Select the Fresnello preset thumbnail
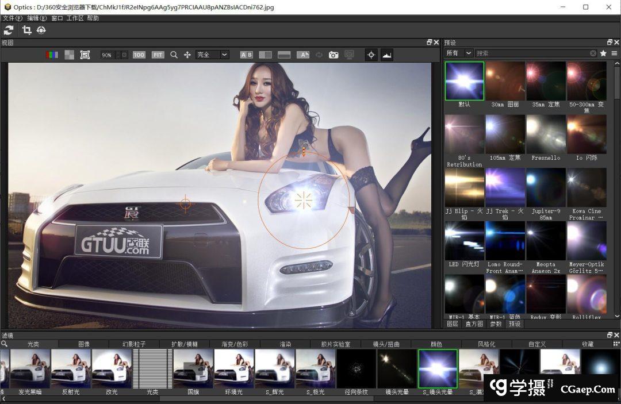 tap(546, 135)
